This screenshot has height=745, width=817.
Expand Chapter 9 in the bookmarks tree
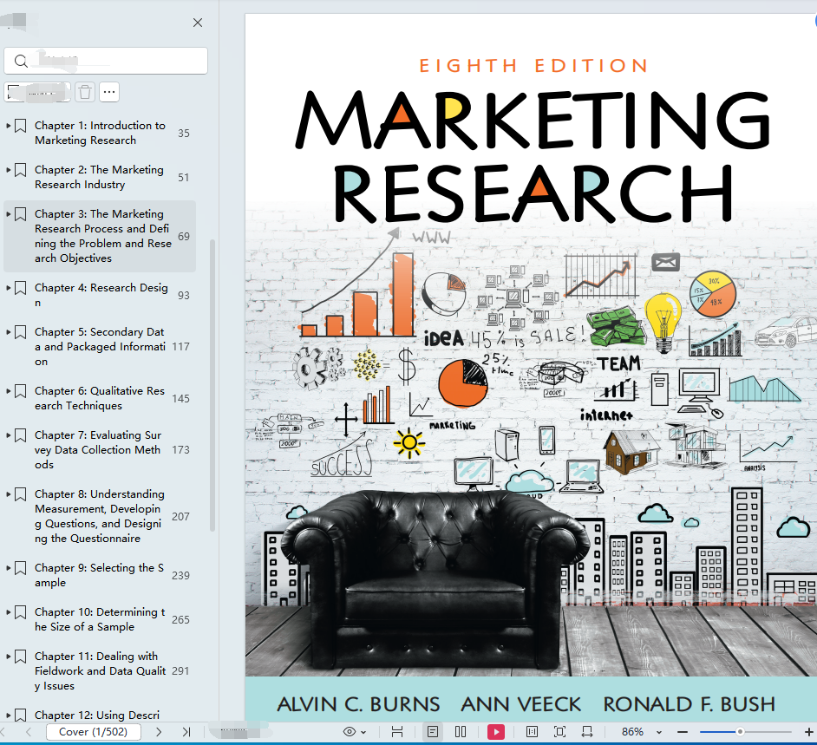(9, 568)
